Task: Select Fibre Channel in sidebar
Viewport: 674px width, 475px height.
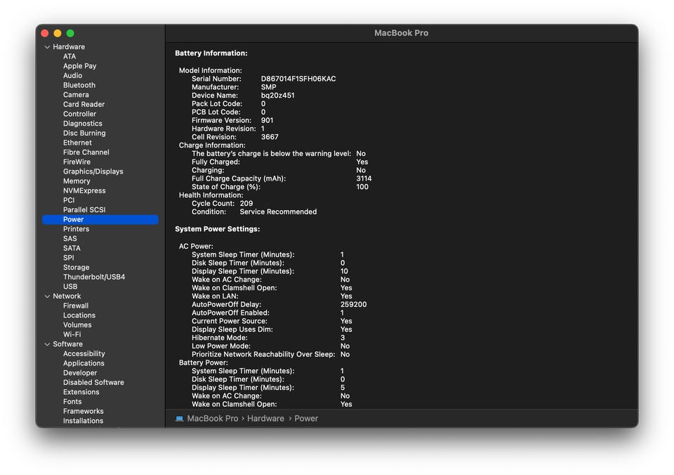Action: pyautogui.click(x=86, y=152)
